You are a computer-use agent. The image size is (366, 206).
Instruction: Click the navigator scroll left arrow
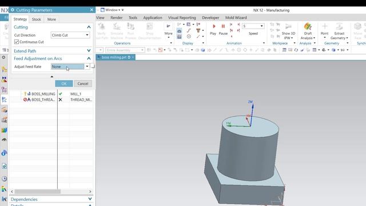tap(12, 192)
